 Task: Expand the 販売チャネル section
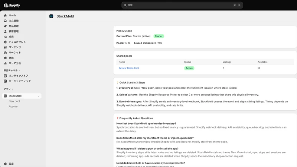pyautogui.click(x=12, y=70)
